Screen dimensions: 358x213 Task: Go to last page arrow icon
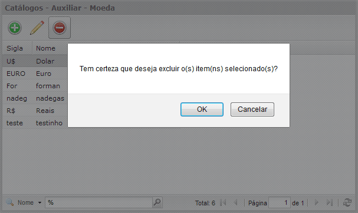point(330,202)
